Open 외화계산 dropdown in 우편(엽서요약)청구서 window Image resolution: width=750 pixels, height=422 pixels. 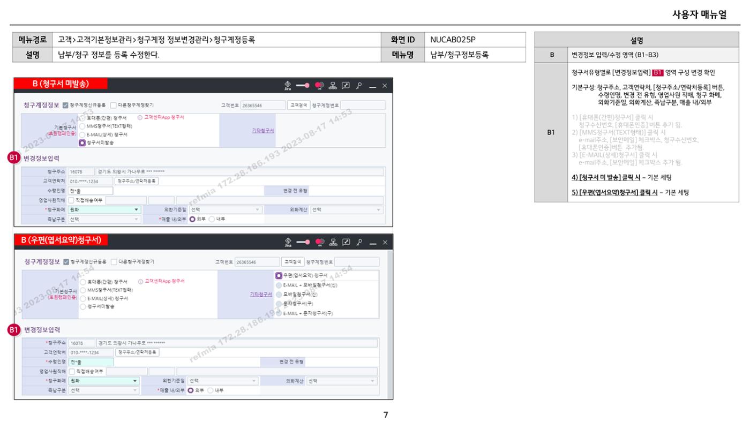pos(341,381)
